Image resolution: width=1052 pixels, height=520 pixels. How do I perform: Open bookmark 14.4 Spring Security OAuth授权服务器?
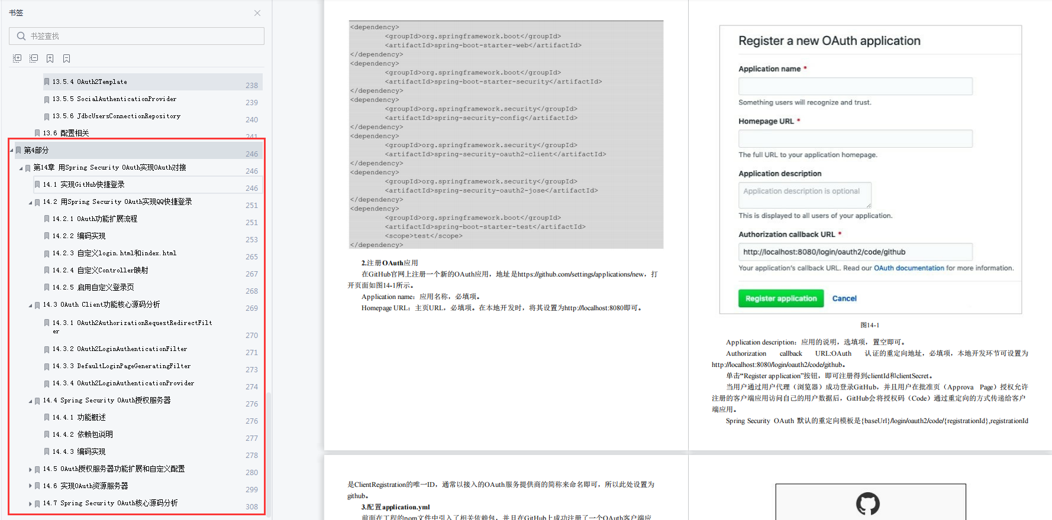(107, 400)
